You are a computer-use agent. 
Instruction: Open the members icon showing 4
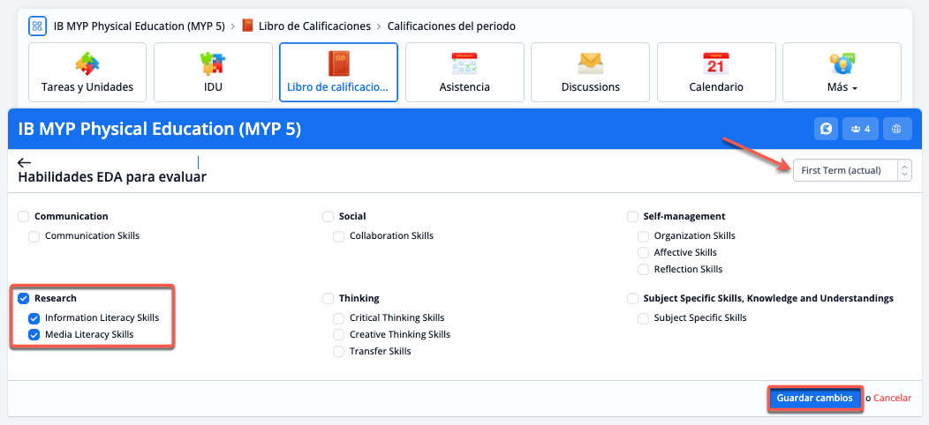click(860, 129)
